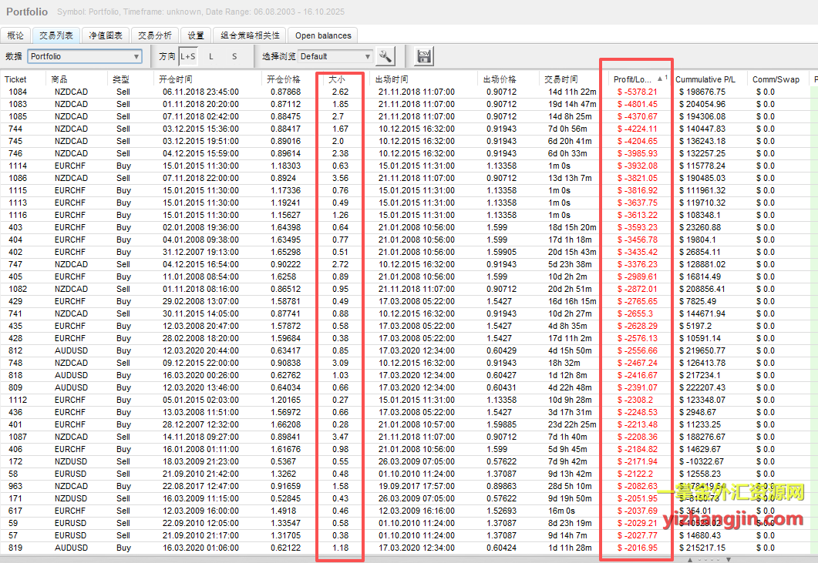Screen dimensions: 818x563
Task: Sort by Ticket column header
Action: click(x=15, y=79)
